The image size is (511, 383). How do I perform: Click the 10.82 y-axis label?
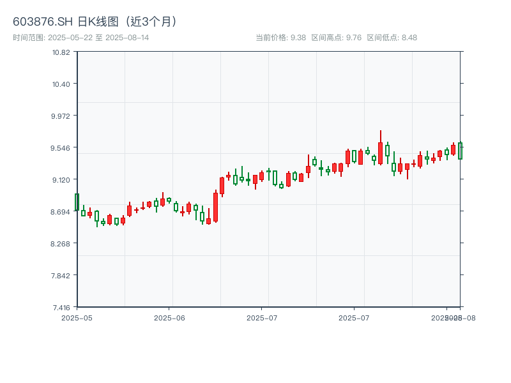pyautogui.click(x=61, y=52)
